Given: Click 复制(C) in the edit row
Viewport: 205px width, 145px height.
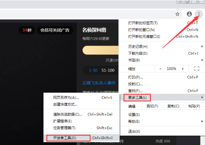Looking at the screenshot, I should point(173,106).
